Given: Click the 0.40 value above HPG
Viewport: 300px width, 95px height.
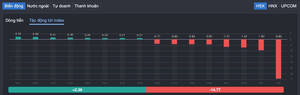Looking at the screenshot, I should click(35, 34).
